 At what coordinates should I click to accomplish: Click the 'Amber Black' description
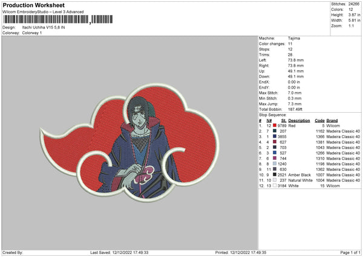click(x=299, y=175)
